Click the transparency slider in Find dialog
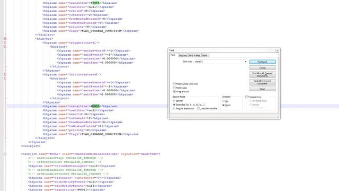 258,108
